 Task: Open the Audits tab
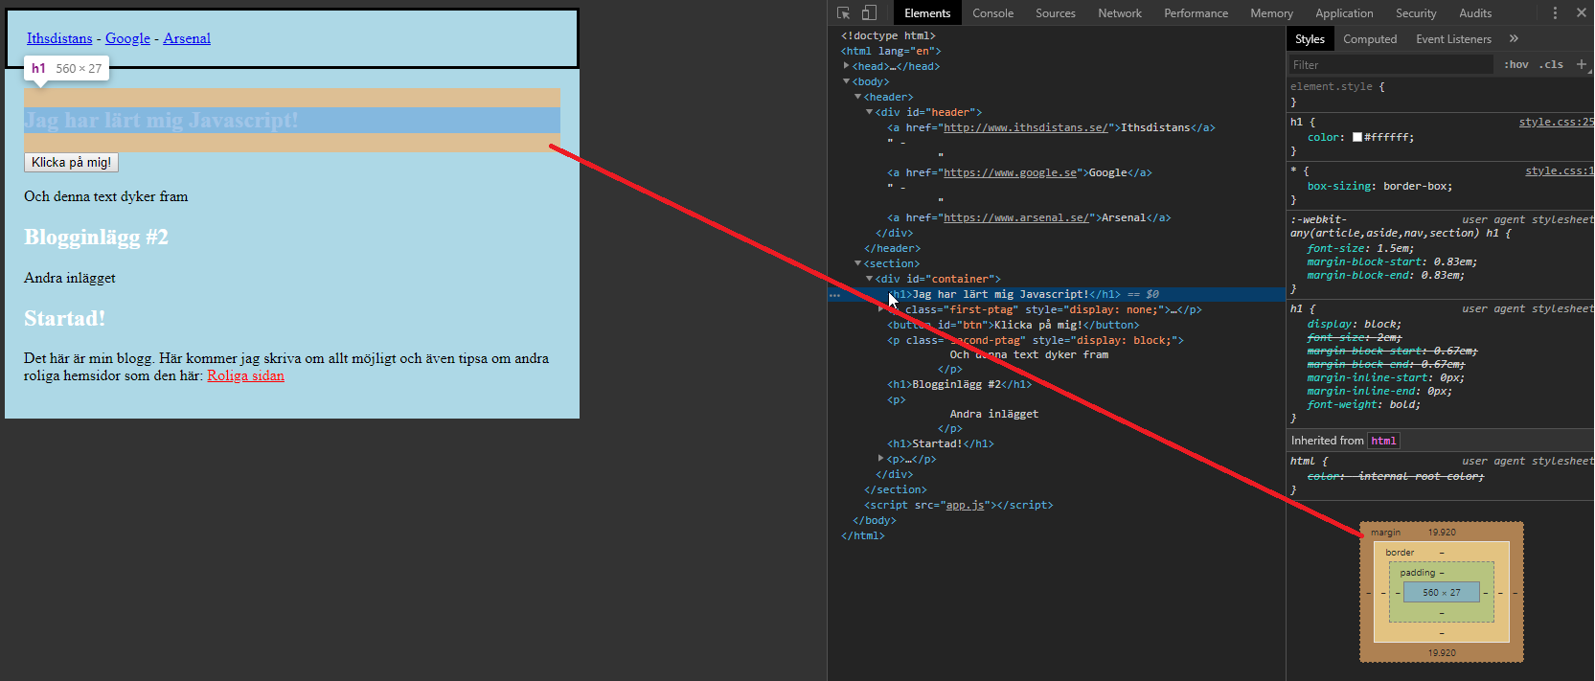click(1475, 12)
